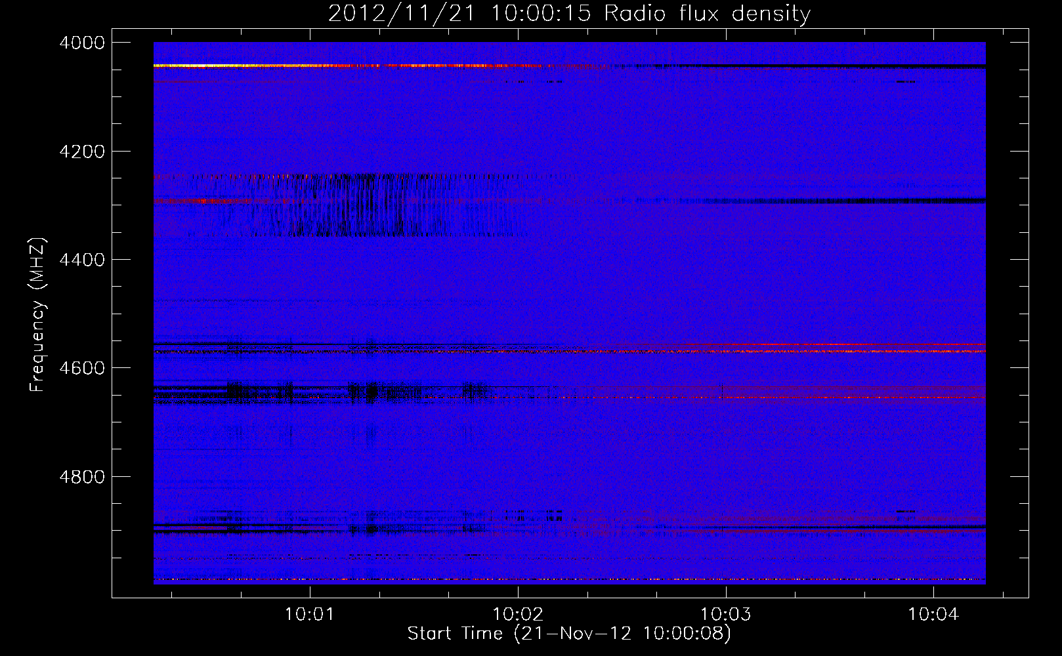
Task: Click the 10:03 time axis label
Action: (726, 615)
